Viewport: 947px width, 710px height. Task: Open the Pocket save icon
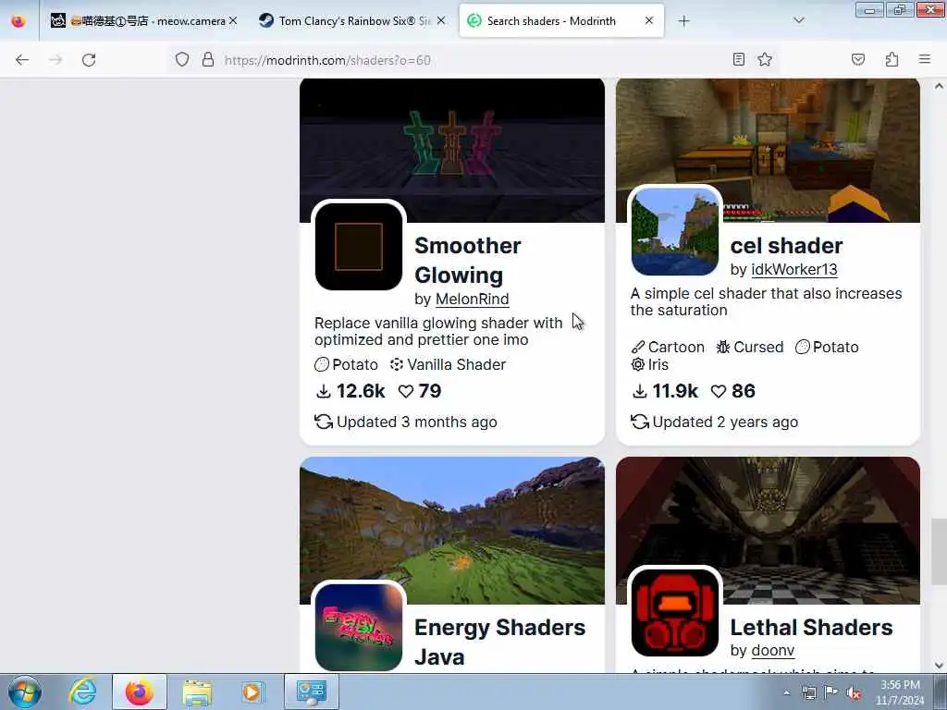[858, 59]
